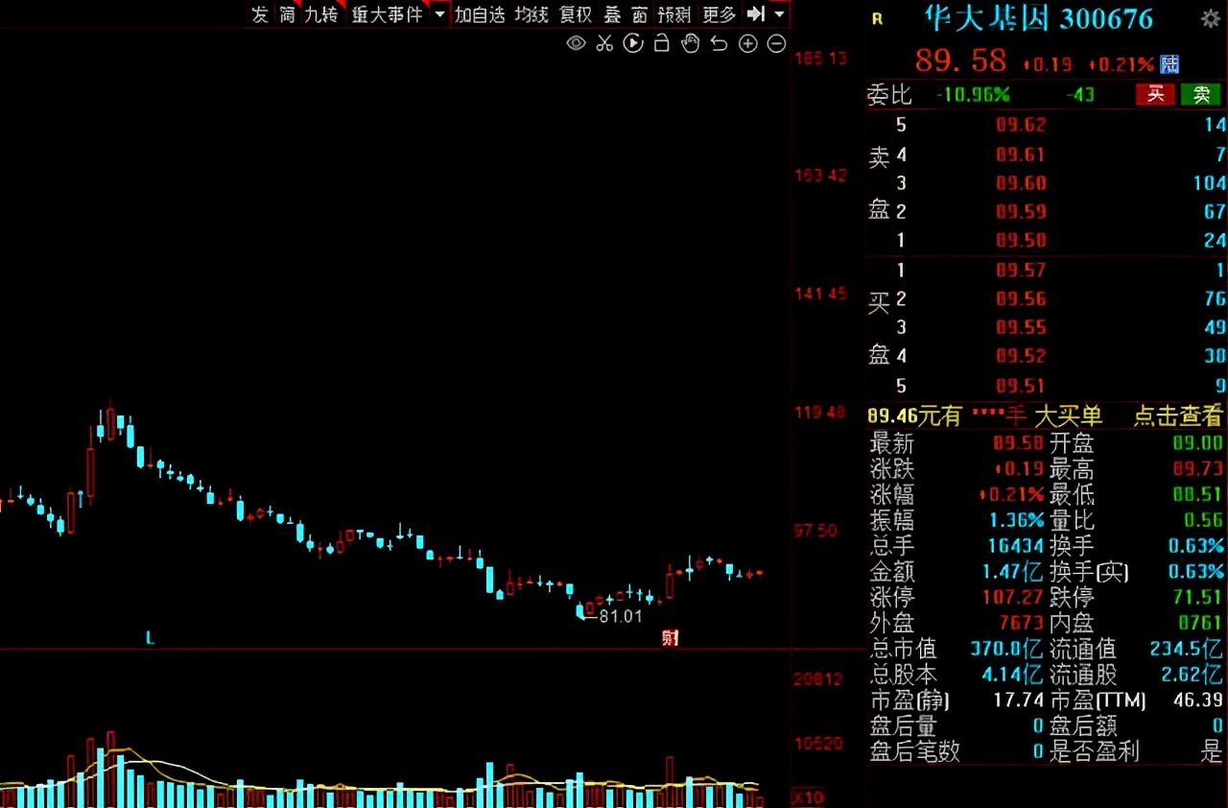Click the 81.01 low price marker
The width and height of the screenshot is (1228, 808).
(620, 617)
